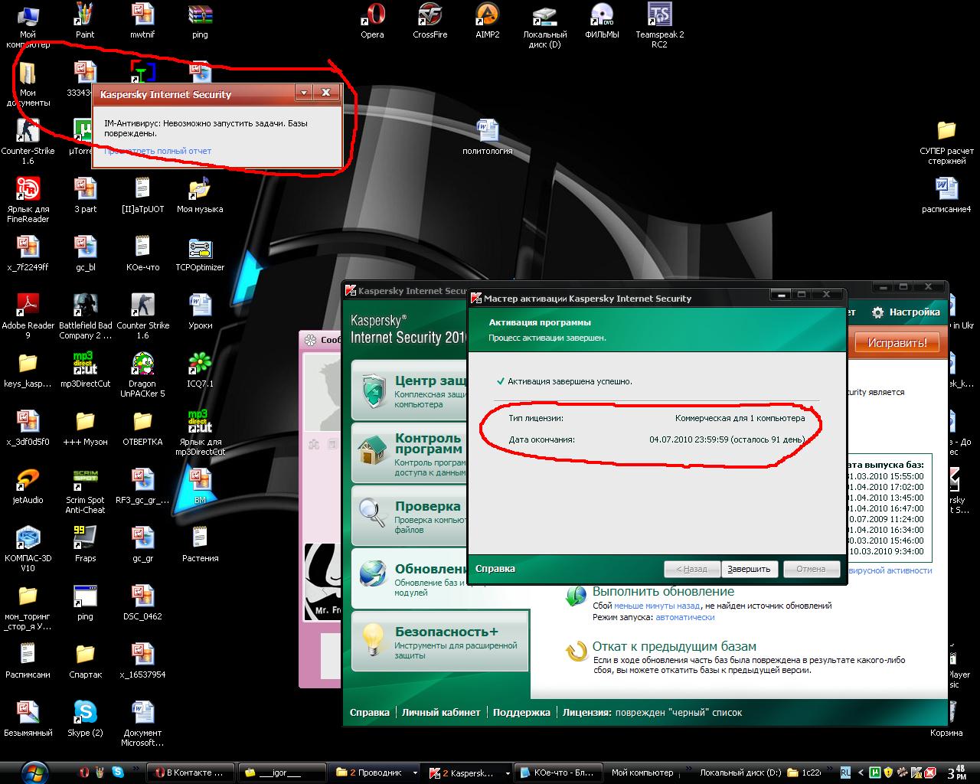
Task: Select the Adobe Reader 9 desktop icon
Action: point(28,316)
